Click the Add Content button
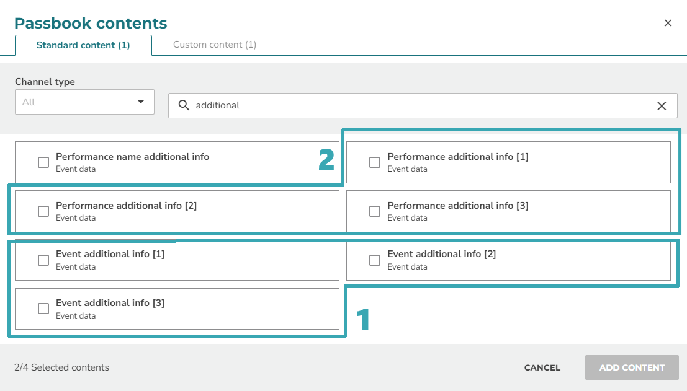The image size is (687, 391). click(632, 367)
